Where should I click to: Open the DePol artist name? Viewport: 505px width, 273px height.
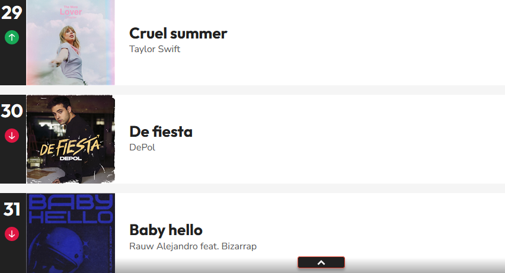[142, 147]
